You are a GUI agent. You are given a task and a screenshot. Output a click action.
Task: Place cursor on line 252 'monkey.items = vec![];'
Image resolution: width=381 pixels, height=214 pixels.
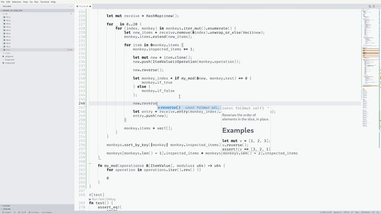pos(148,128)
